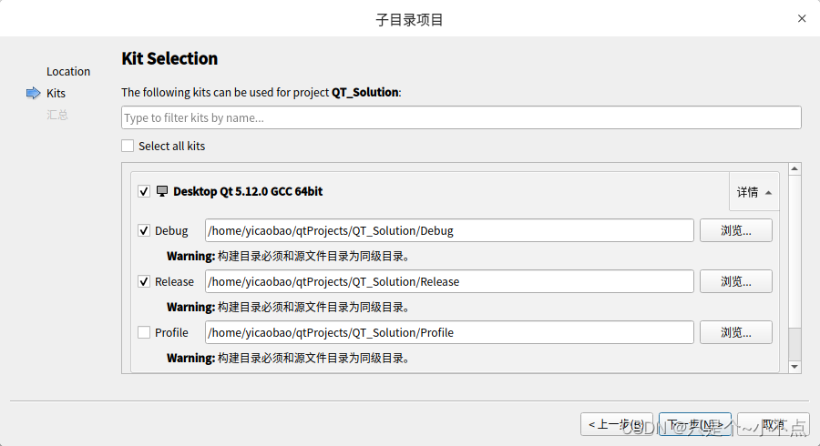The width and height of the screenshot is (820, 446).
Task: Browse for the Release build directory
Action: click(x=735, y=281)
